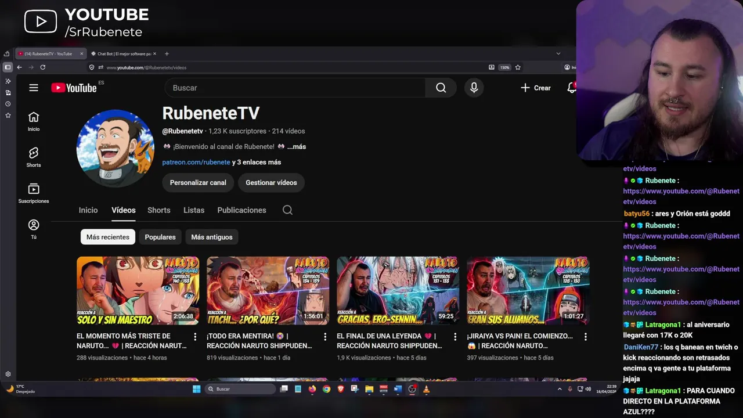Open the YouTube hamburger guide menu
743x418 pixels.
(34, 88)
